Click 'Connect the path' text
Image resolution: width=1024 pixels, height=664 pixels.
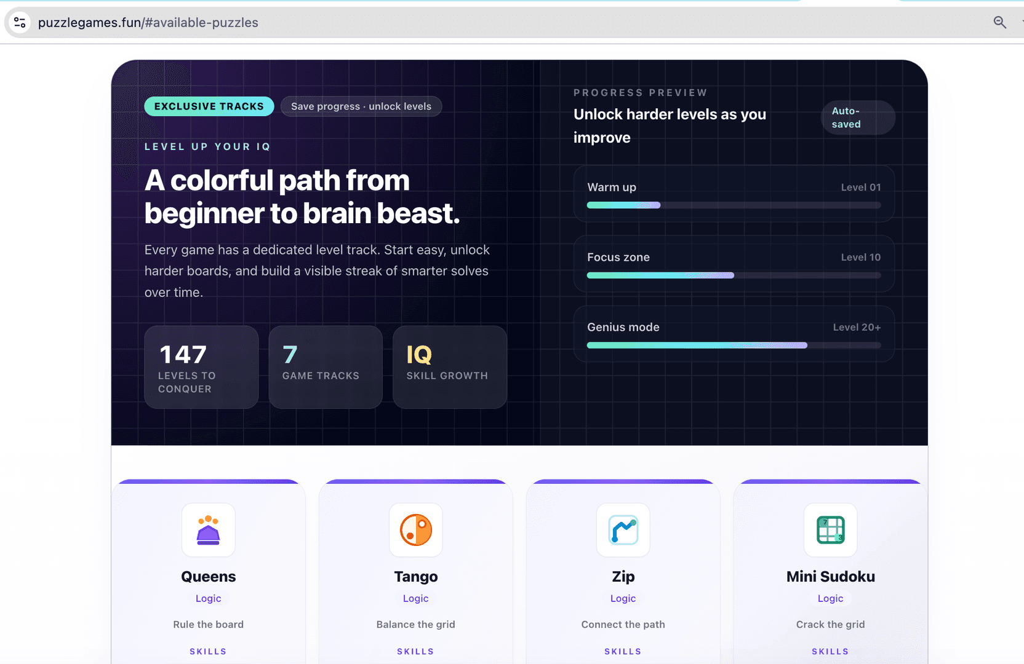623,625
